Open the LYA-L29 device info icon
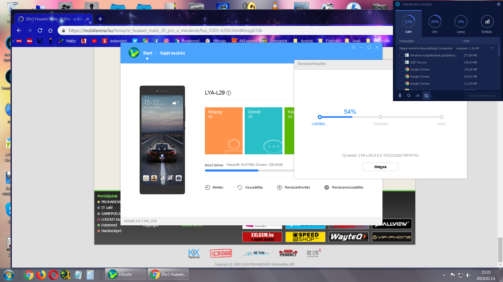Image resolution: width=503 pixels, height=282 pixels. [x=229, y=93]
